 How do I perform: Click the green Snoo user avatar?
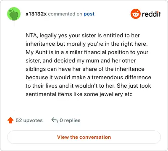point(14,14)
